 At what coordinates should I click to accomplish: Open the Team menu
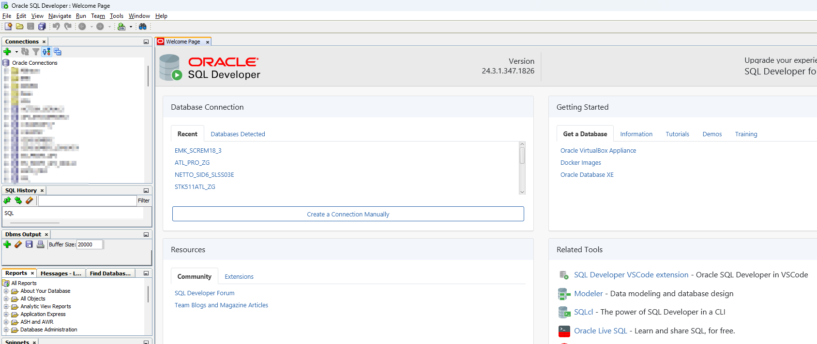click(98, 16)
